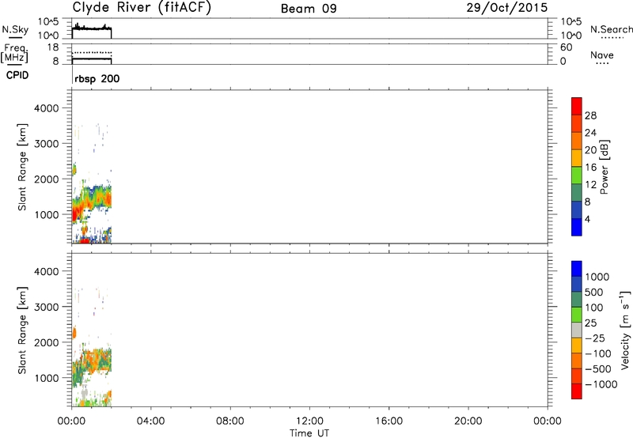Click the power backscatter band near 1500 km
633x438 pixels.
click(97, 198)
